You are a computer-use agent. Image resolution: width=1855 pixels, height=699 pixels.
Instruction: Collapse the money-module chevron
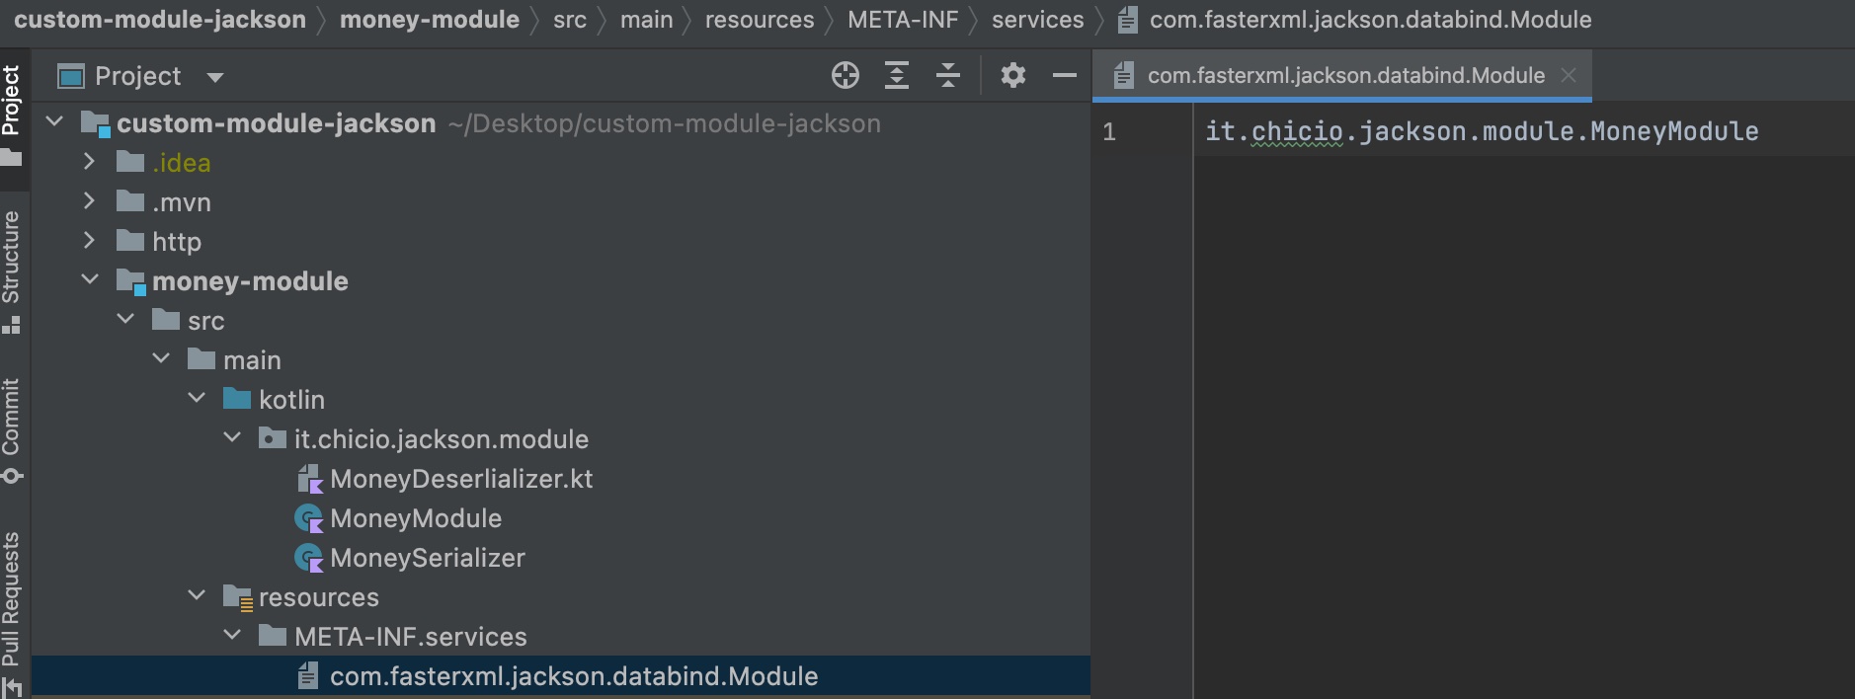(90, 280)
